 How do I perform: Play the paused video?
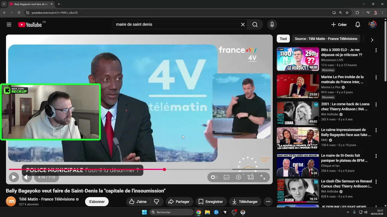pos(14,177)
